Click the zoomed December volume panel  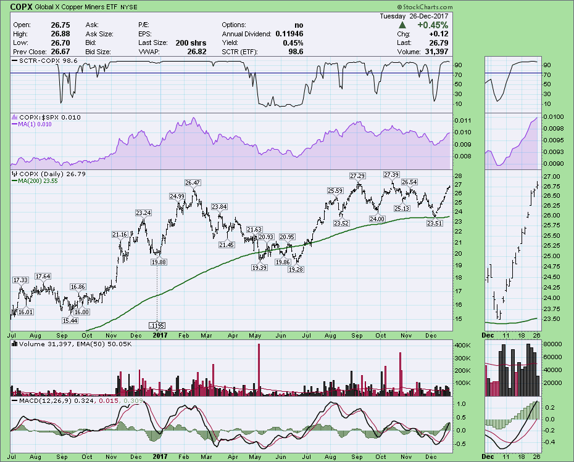pos(512,368)
